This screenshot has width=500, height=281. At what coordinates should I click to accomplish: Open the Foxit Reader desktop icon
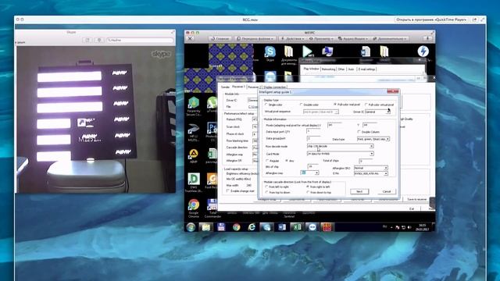tap(212, 181)
